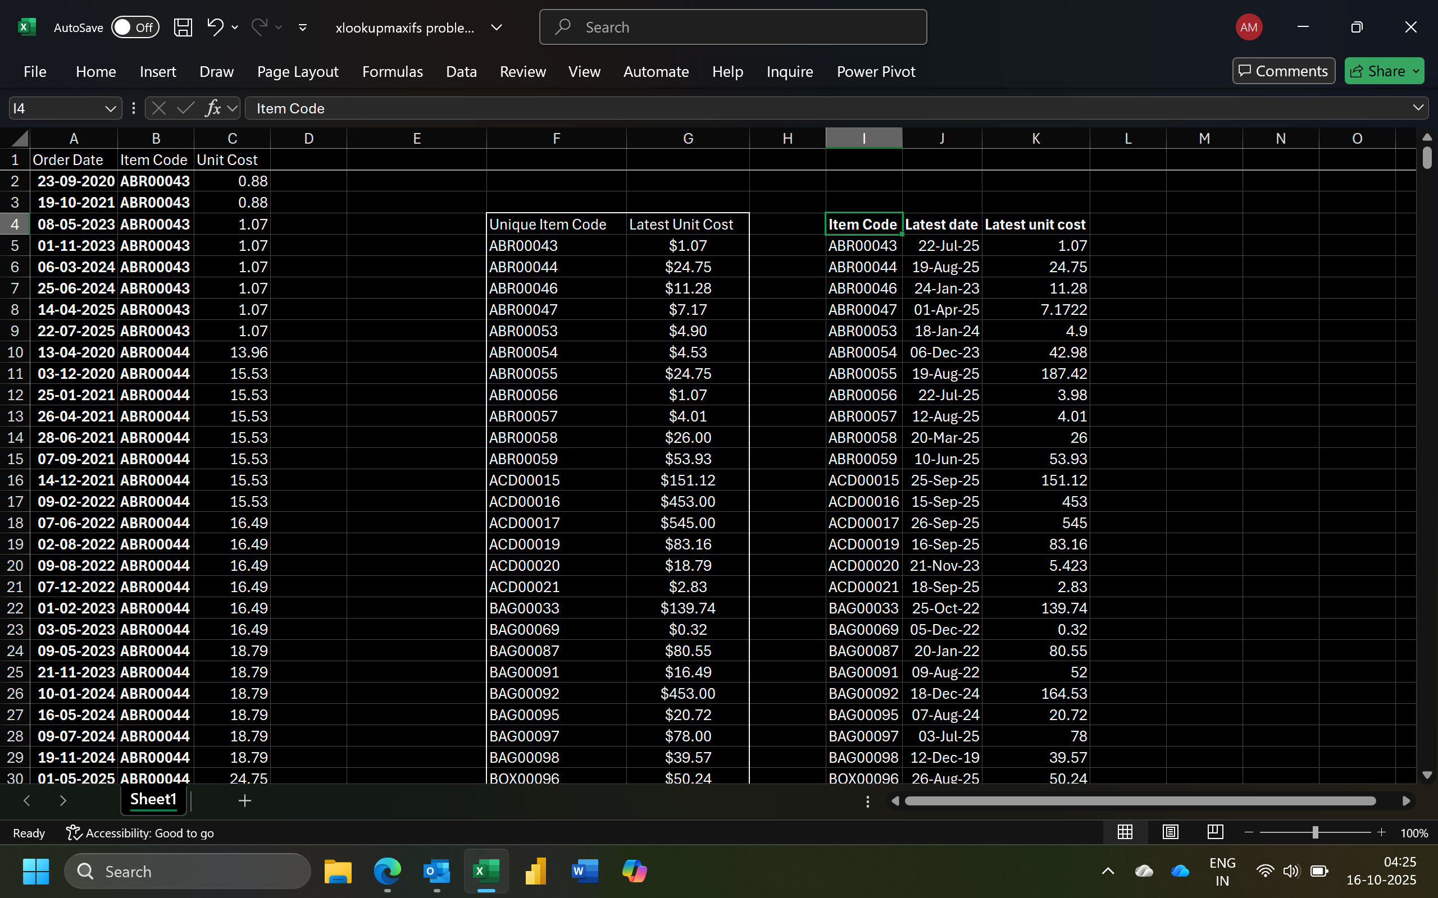Screen dimensions: 1438x898
Task: Click the horizontal scrollbar thumb
Action: 1140,801
